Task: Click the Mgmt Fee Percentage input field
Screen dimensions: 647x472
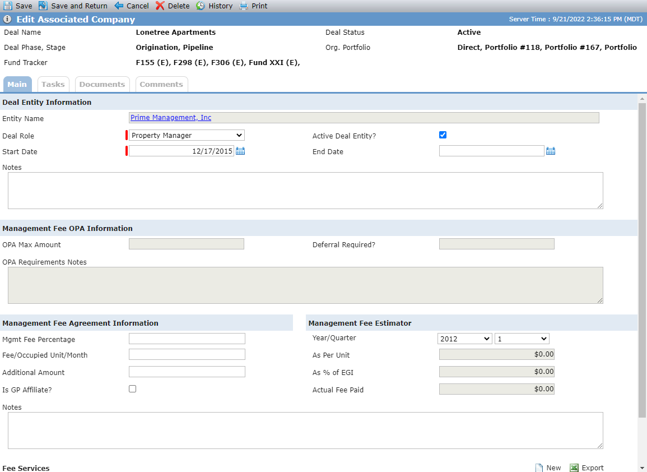Action: click(x=187, y=339)
